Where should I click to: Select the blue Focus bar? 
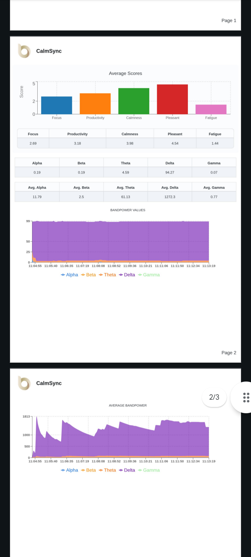click(x=56, y=105)
